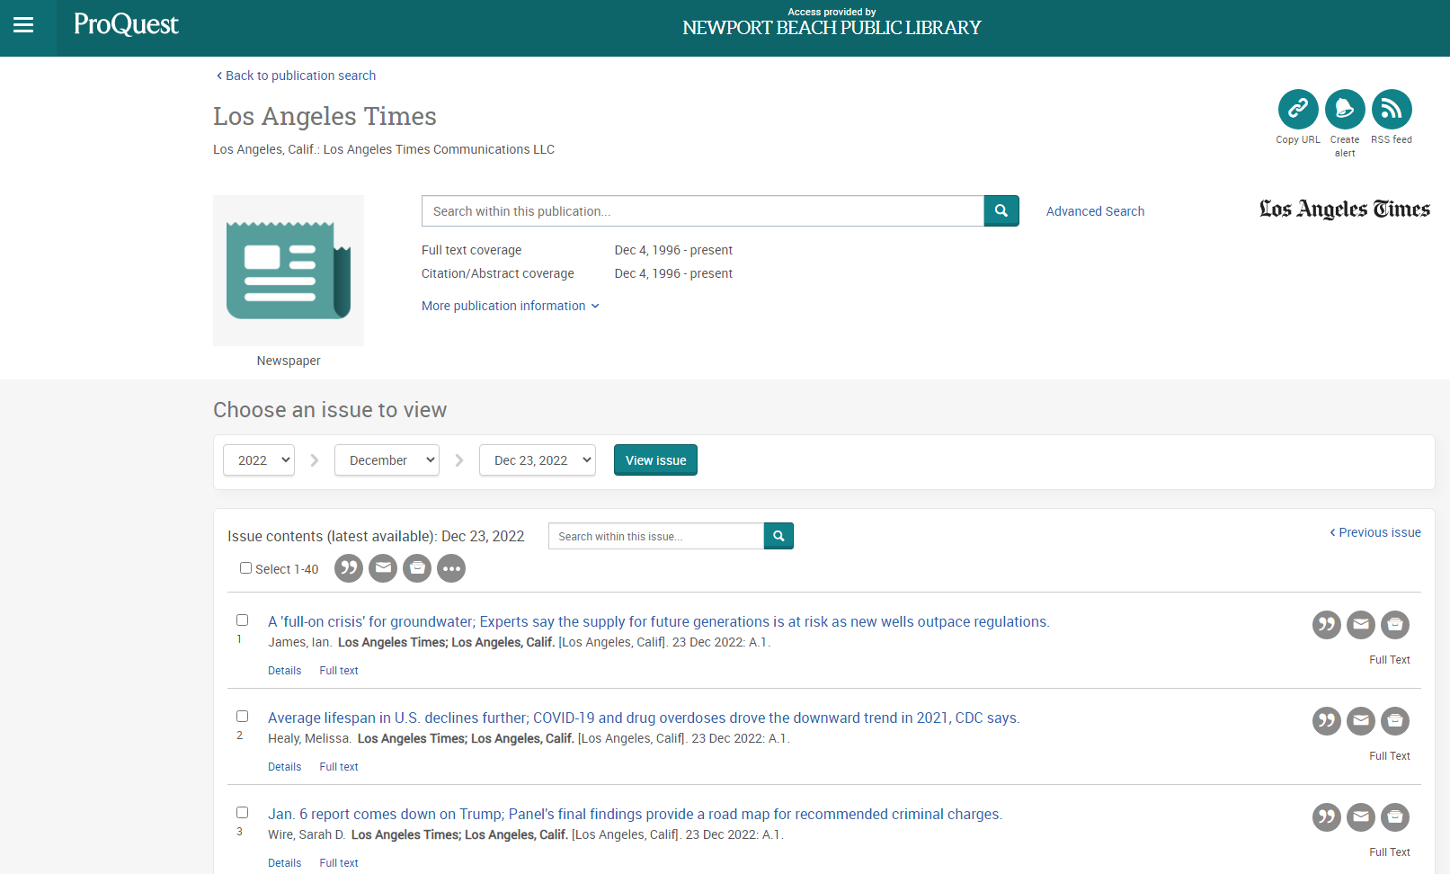Click the Los Angeles Times logo image
Viewport: 1450px width, 874px height.
click(1345, 210)
